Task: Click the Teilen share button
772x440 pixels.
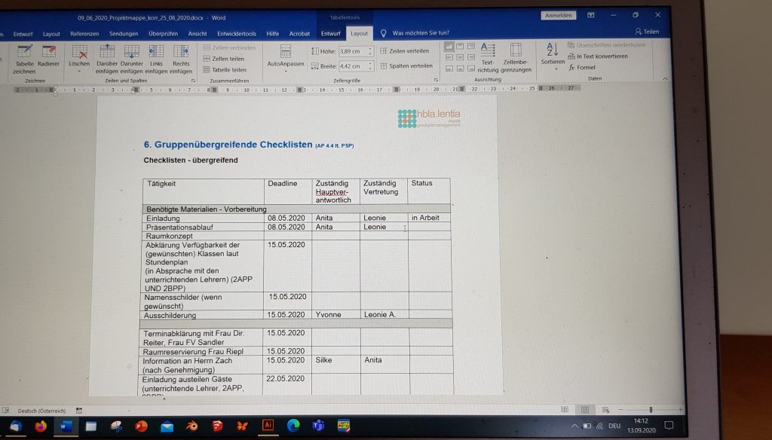Action: [x=646, y=32]
